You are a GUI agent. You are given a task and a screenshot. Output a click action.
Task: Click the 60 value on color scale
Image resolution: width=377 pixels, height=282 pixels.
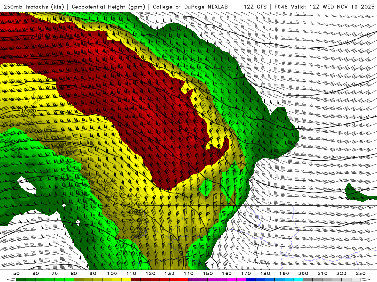(x=36, y=274)
